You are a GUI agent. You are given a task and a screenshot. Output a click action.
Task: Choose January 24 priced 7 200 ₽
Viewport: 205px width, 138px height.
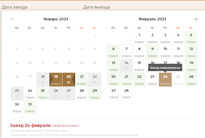click(x=30, y=93)
